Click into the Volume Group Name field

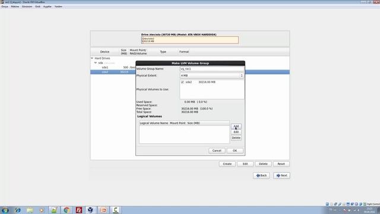pos(212,69)
